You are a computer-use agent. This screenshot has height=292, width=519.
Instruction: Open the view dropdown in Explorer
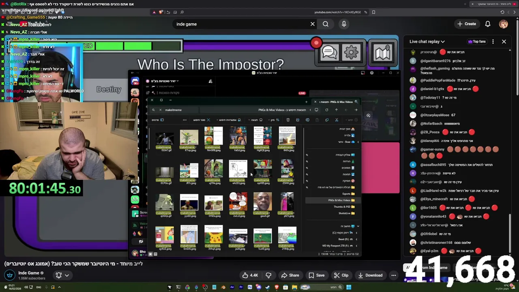pos(255,120)
